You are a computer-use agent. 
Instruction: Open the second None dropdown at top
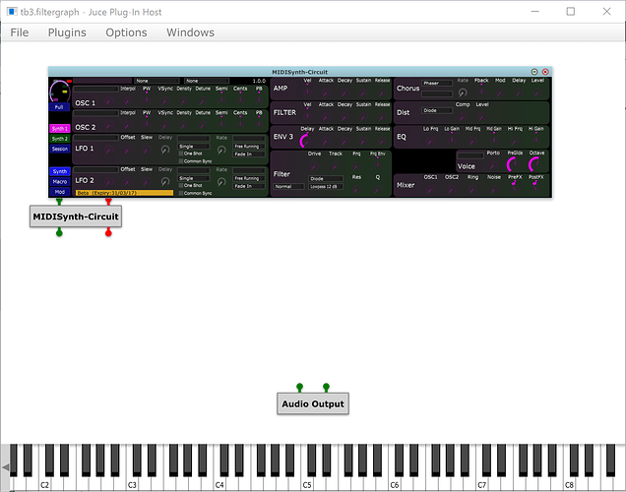[x=207, y=81]
